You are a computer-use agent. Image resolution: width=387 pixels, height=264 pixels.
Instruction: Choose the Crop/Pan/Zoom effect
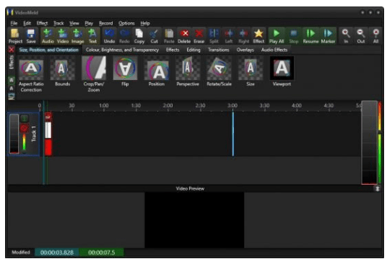(x=94, y=74)
